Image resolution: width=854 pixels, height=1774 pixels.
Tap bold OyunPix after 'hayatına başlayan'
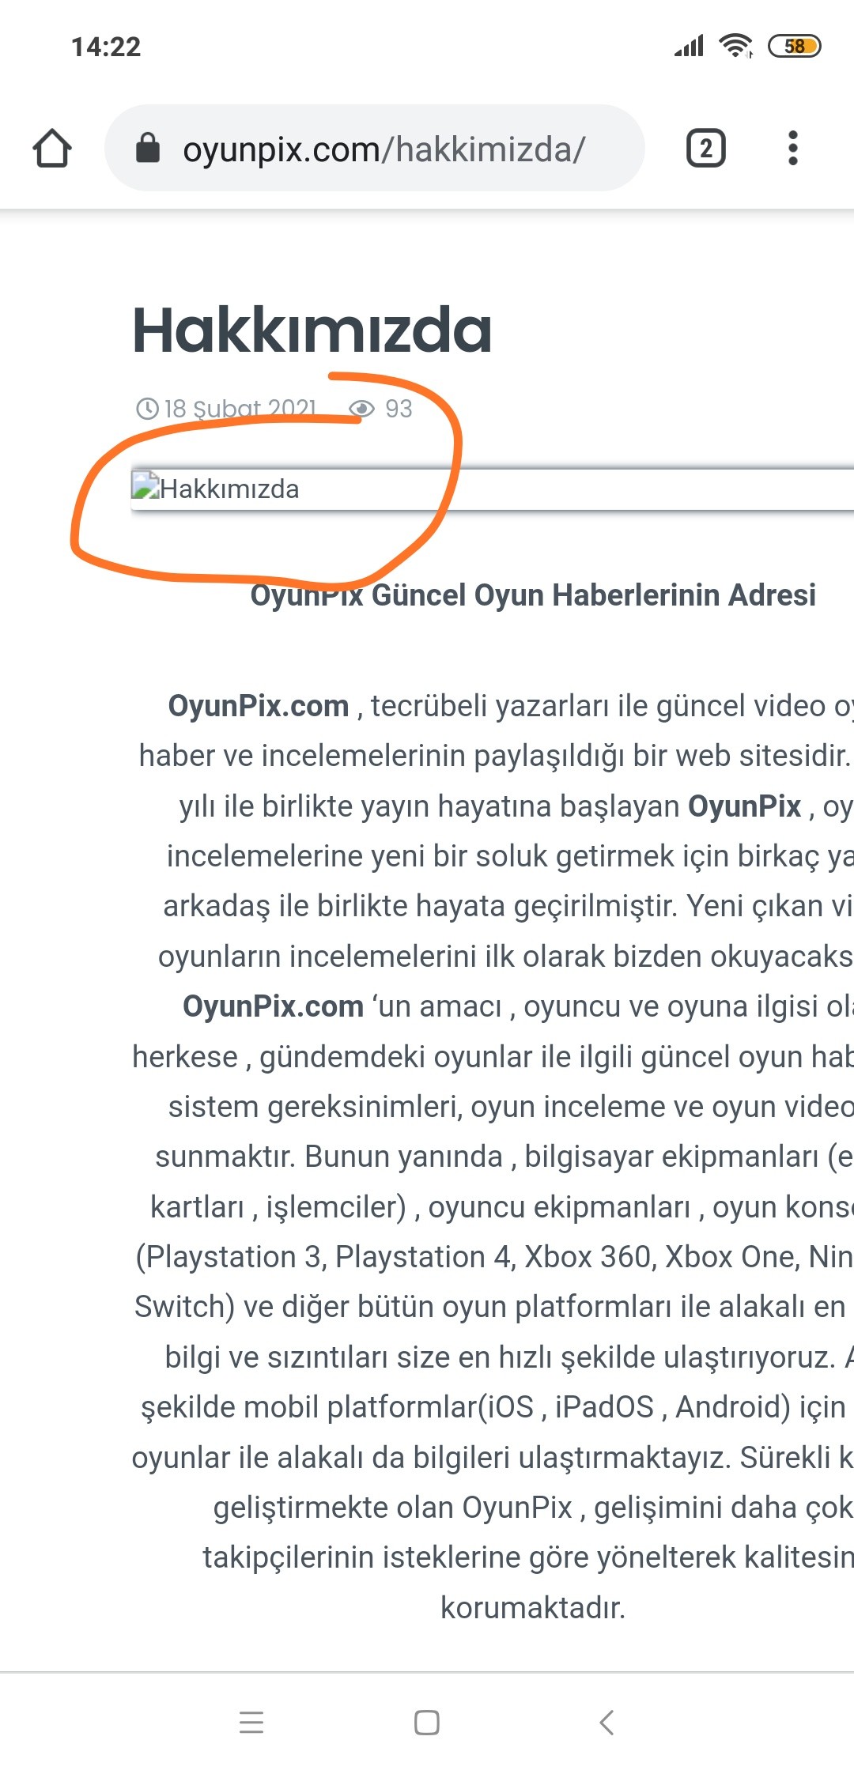[745, 806]
